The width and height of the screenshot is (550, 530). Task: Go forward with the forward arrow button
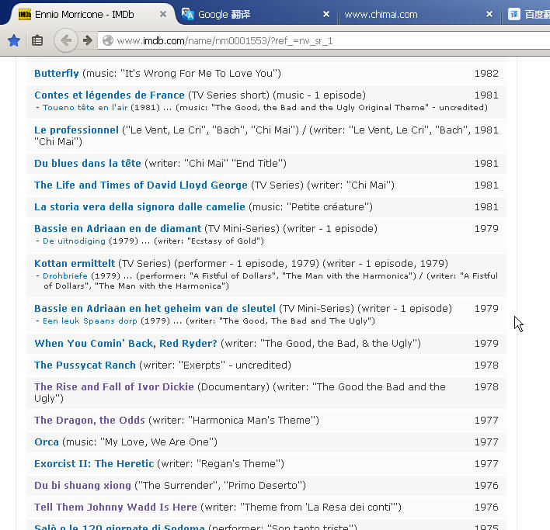click(87, 40)
